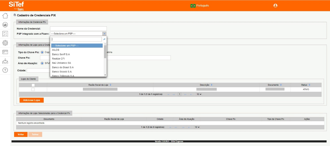
Task: Select the Cnpj radio button
Action: tap(42, 52)
